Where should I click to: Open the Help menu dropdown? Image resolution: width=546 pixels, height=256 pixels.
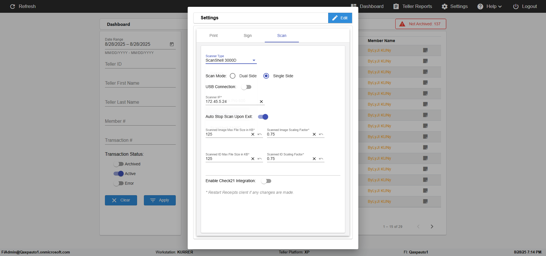[489, 6]
